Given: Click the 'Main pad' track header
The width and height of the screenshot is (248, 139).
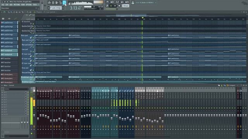Looking at the screenshot, I should [x=28, y=37].
